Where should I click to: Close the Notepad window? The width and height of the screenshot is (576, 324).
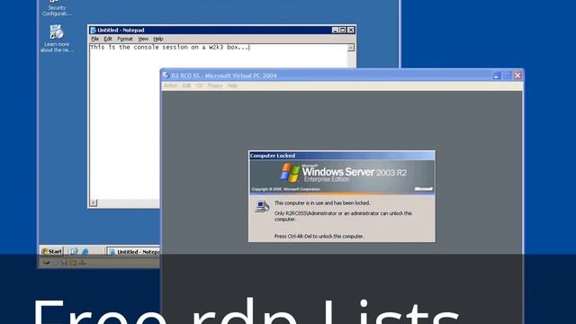click(x=351, y=30)
